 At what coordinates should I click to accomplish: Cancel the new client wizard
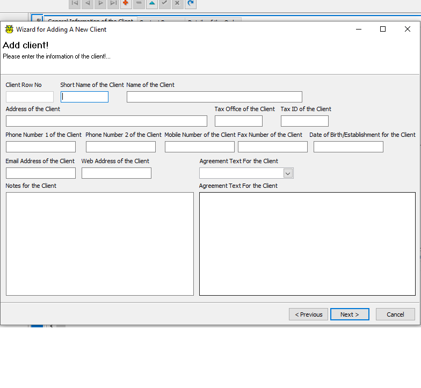click(x=395, y=314)
